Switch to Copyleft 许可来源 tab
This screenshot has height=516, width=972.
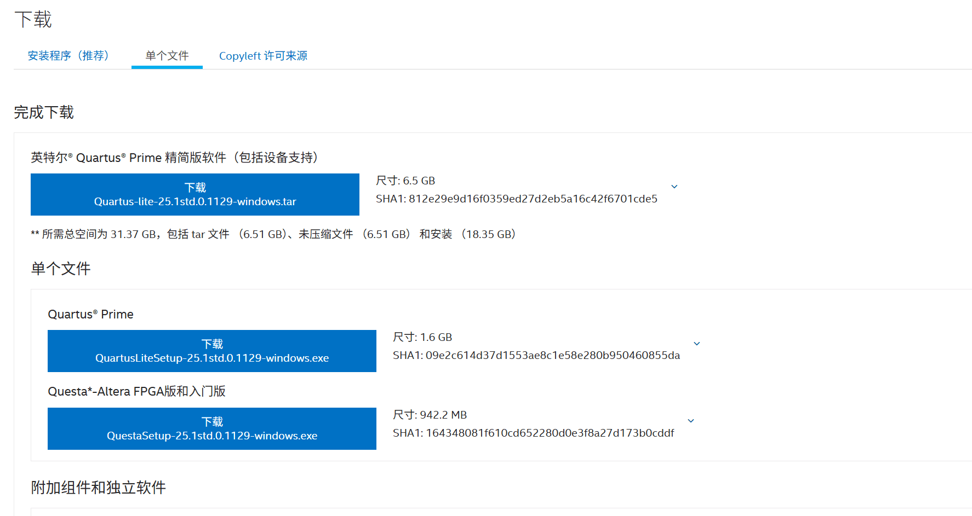tap(263, 56)
